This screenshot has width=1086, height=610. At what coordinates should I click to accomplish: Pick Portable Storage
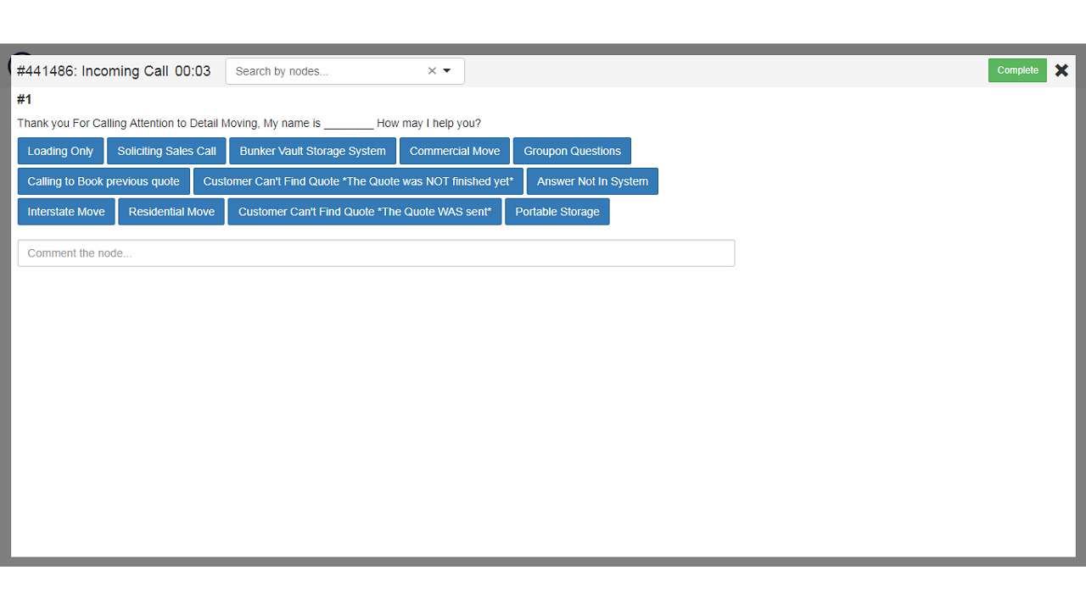tap(557, 212)
